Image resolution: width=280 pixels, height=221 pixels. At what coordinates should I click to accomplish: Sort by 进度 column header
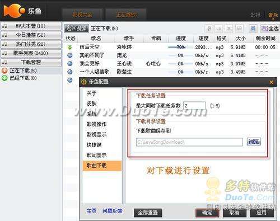point(181,39)
